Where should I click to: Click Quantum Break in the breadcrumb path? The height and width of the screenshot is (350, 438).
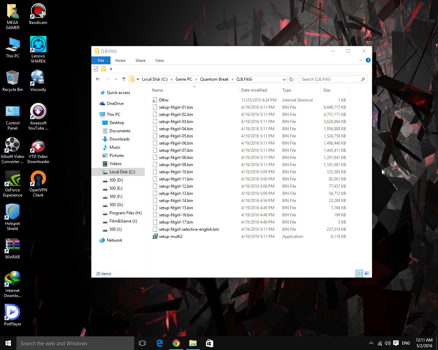coord(214,79)
